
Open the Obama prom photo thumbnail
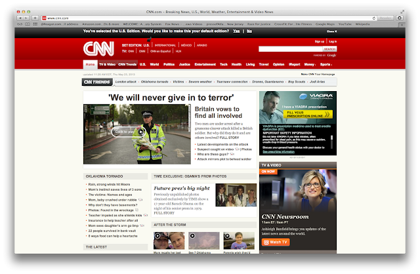click(236, 195)
